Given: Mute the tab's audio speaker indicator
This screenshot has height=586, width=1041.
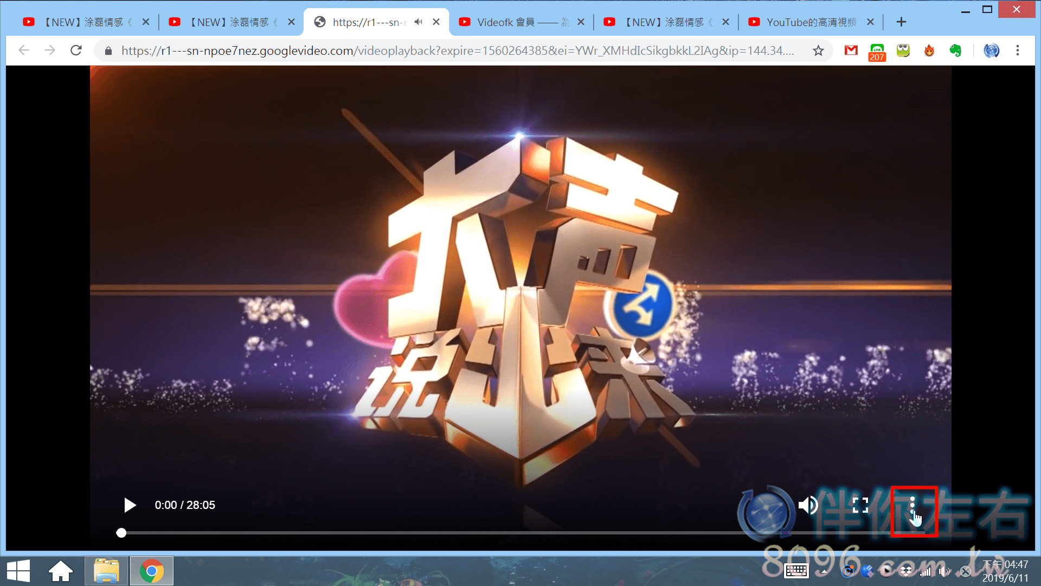Looking at the screenshot, I should pyautogui.click(x=418, y=22).
